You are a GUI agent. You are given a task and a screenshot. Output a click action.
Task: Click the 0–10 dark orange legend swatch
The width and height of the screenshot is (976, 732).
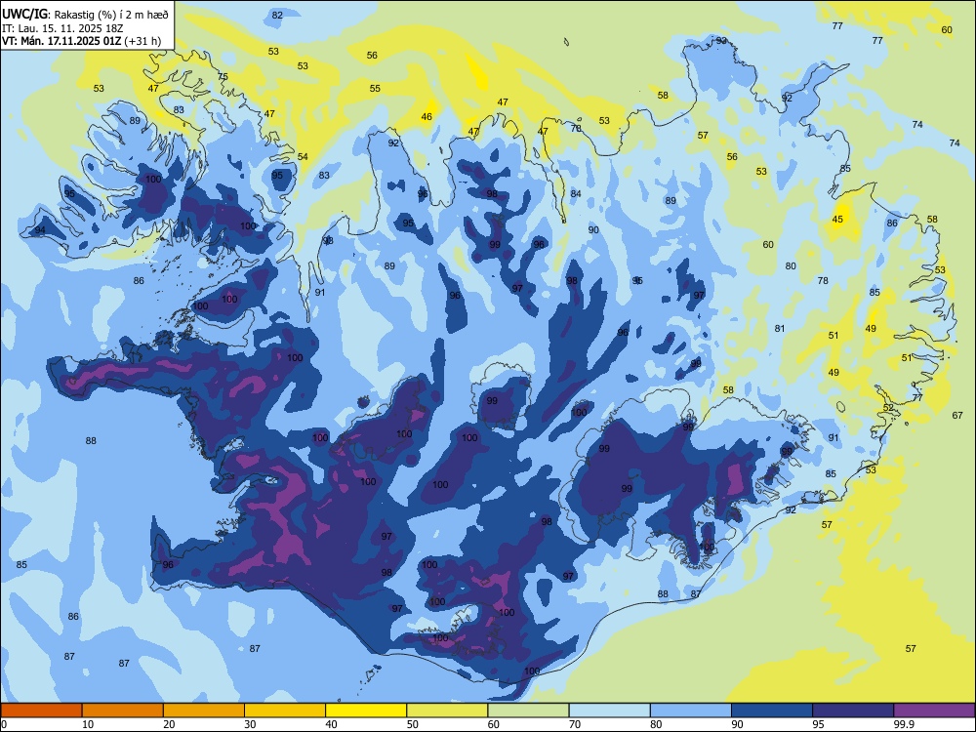pos(41,711)
